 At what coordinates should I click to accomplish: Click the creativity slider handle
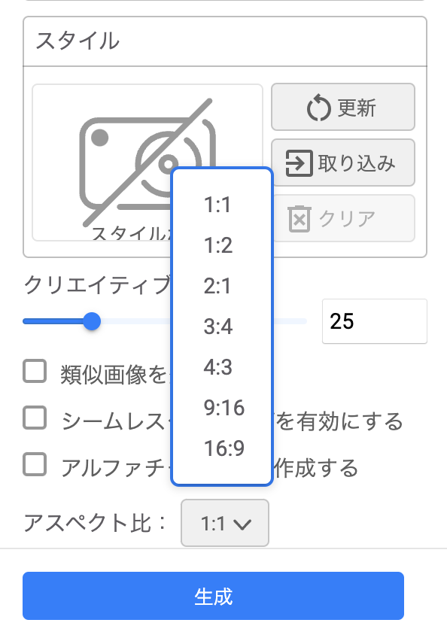tap(92, 321)
